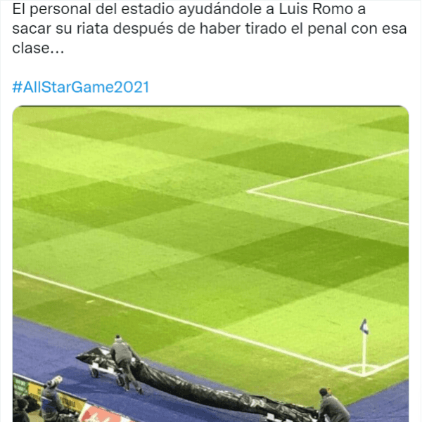Click the word 'riata' in the tweet
The height and width of the screenshot is (422, 422).
(93, 29)
